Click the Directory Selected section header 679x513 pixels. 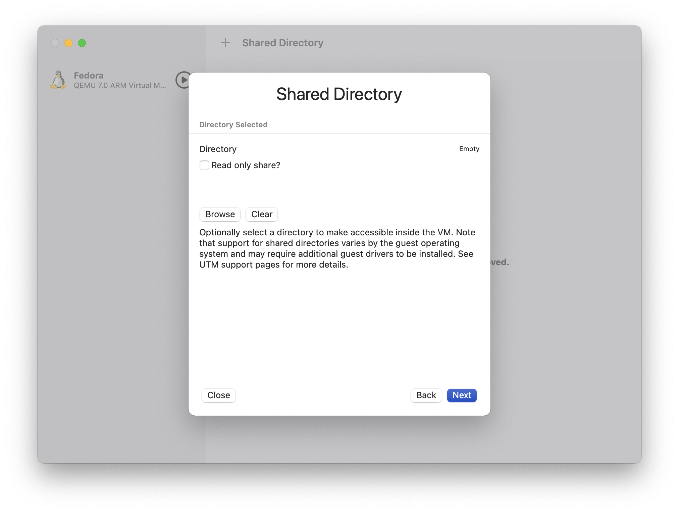click(234, 125)
